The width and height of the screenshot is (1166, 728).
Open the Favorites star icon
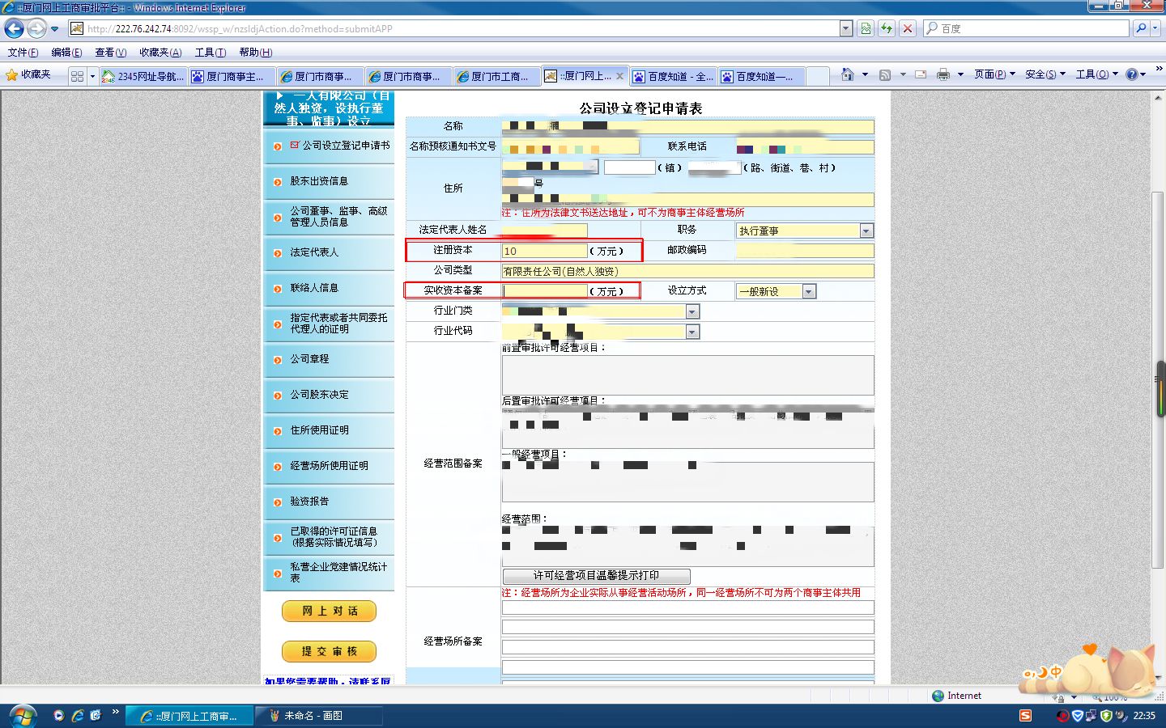(x=15, y=74)
